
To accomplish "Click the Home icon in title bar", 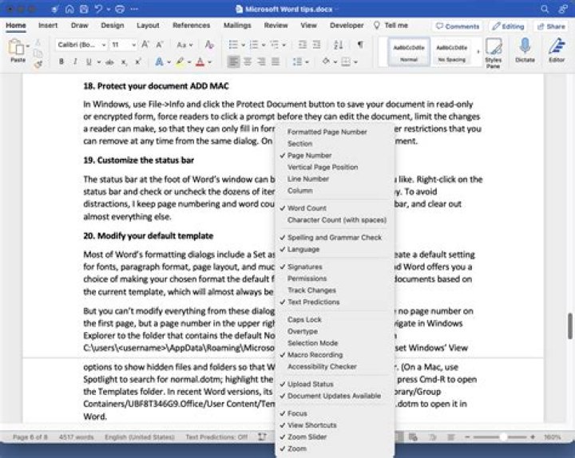I will 69,9.
